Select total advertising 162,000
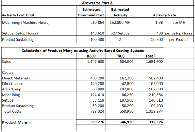 [150, 89]
